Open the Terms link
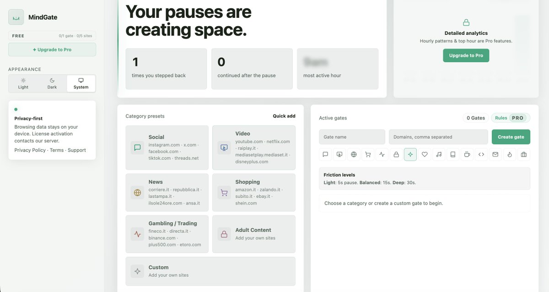The width and height of the screenshot is (549, 292). point(57,150)
